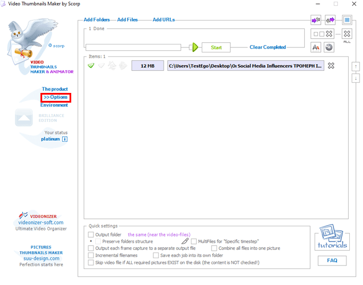The image size is (363, 285).
Task: Click the Pictures Thumbnails Maker heading
Action: (x=41, y=250)
